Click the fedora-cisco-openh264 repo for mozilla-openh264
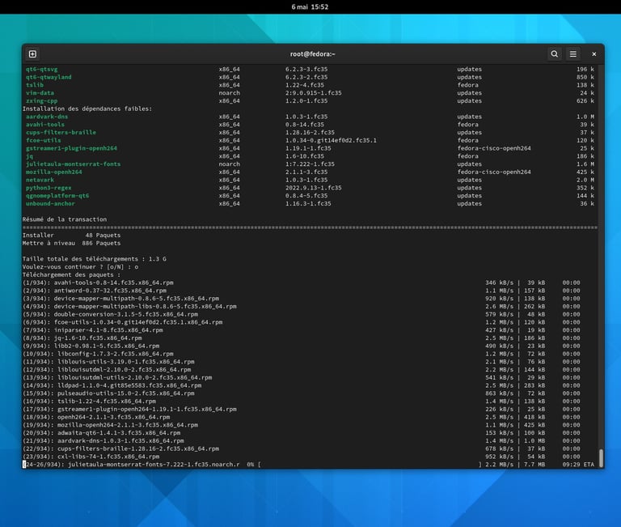The image size is (621, 527). pyautogui.click(x=494, y=172)
